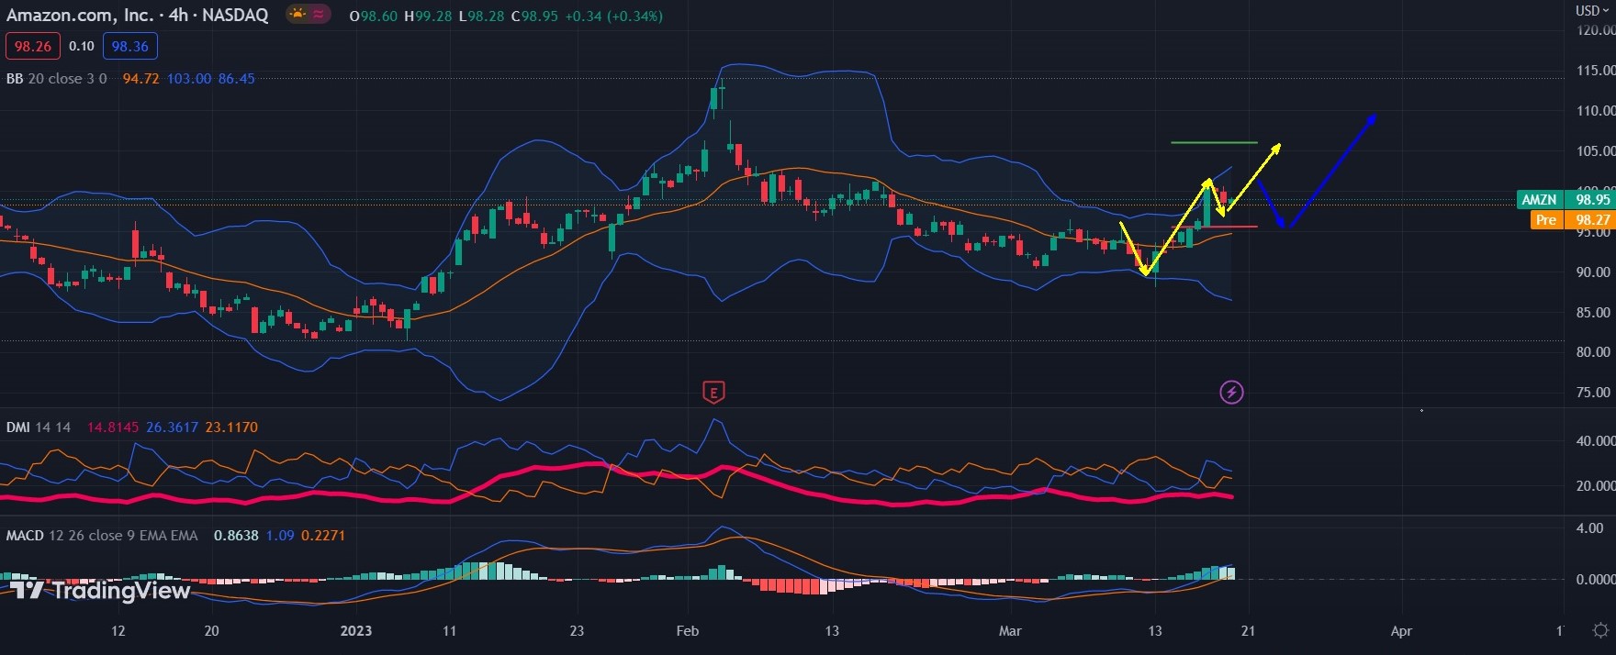
Task: Click the L98.28 low value
Action: (x=481, y=16)
